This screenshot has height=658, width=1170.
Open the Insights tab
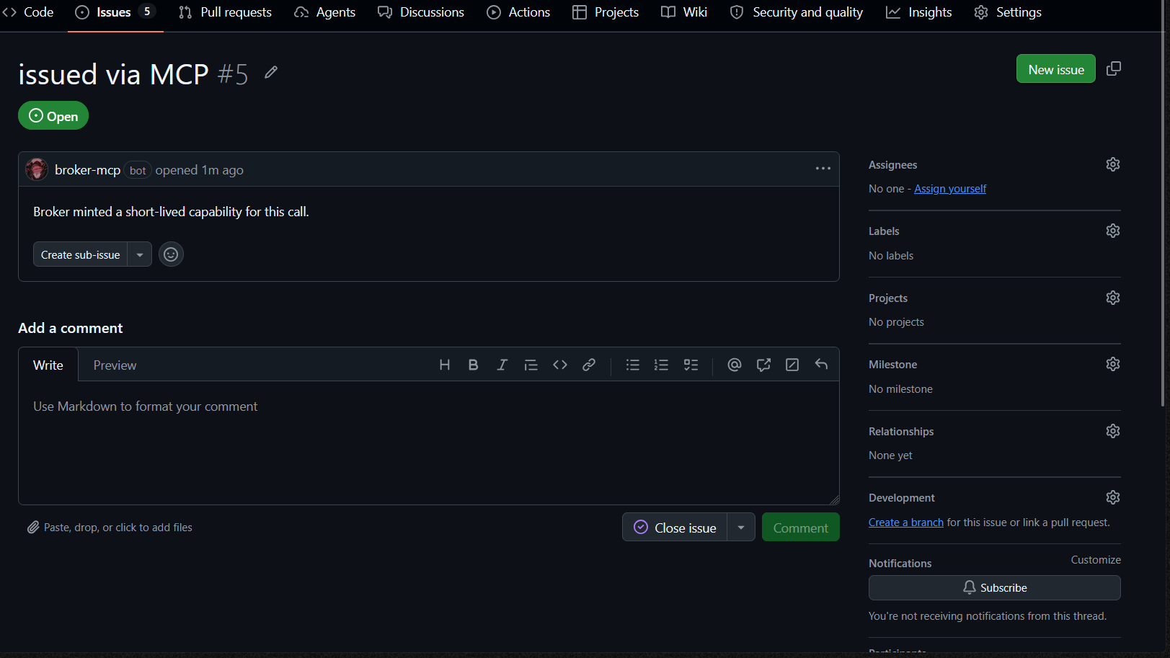918,12
